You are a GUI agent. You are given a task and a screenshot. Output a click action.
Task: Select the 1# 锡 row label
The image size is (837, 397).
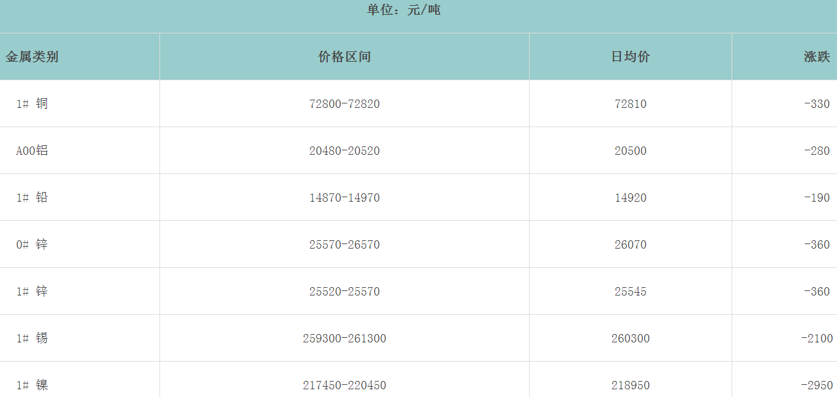pyautogui.click(x=32, y=338)
